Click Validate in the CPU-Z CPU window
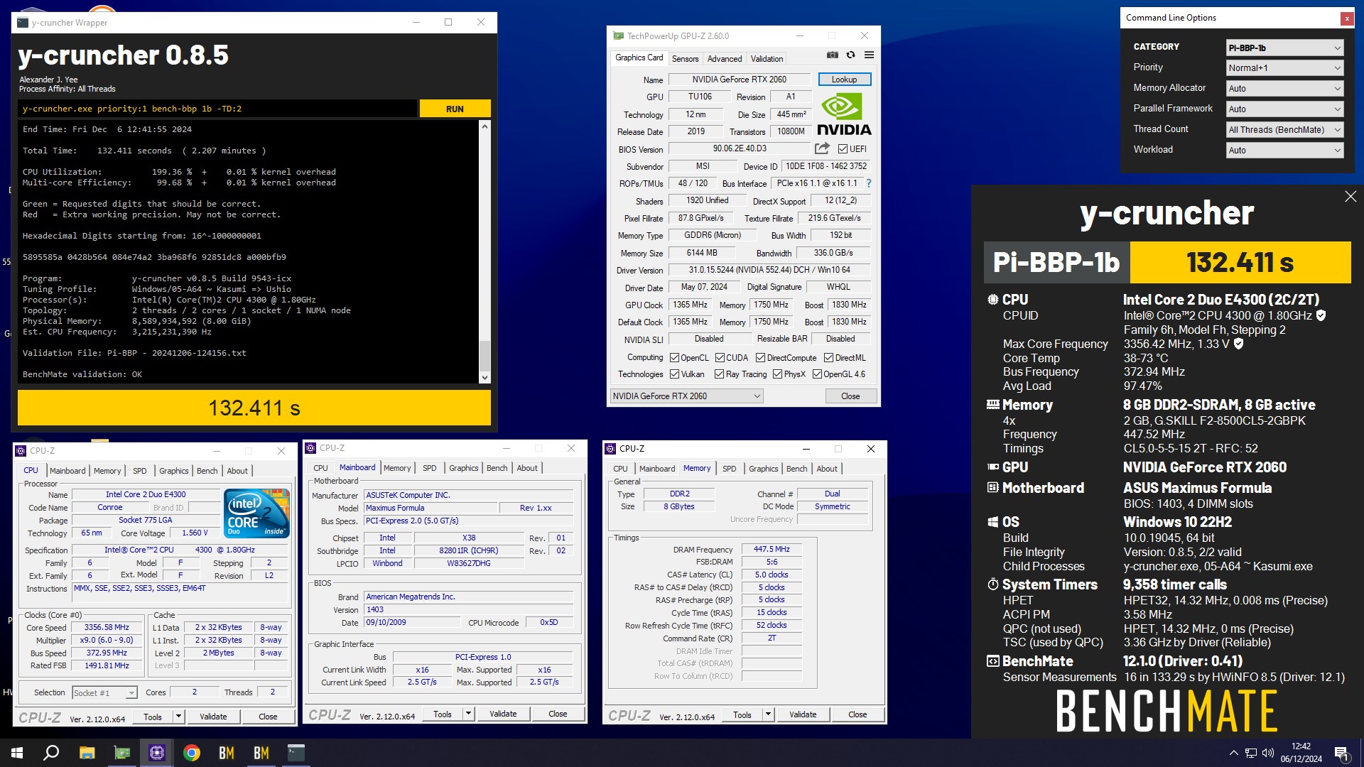Viewport: 1364px width, 767px height. click(213, 717)
